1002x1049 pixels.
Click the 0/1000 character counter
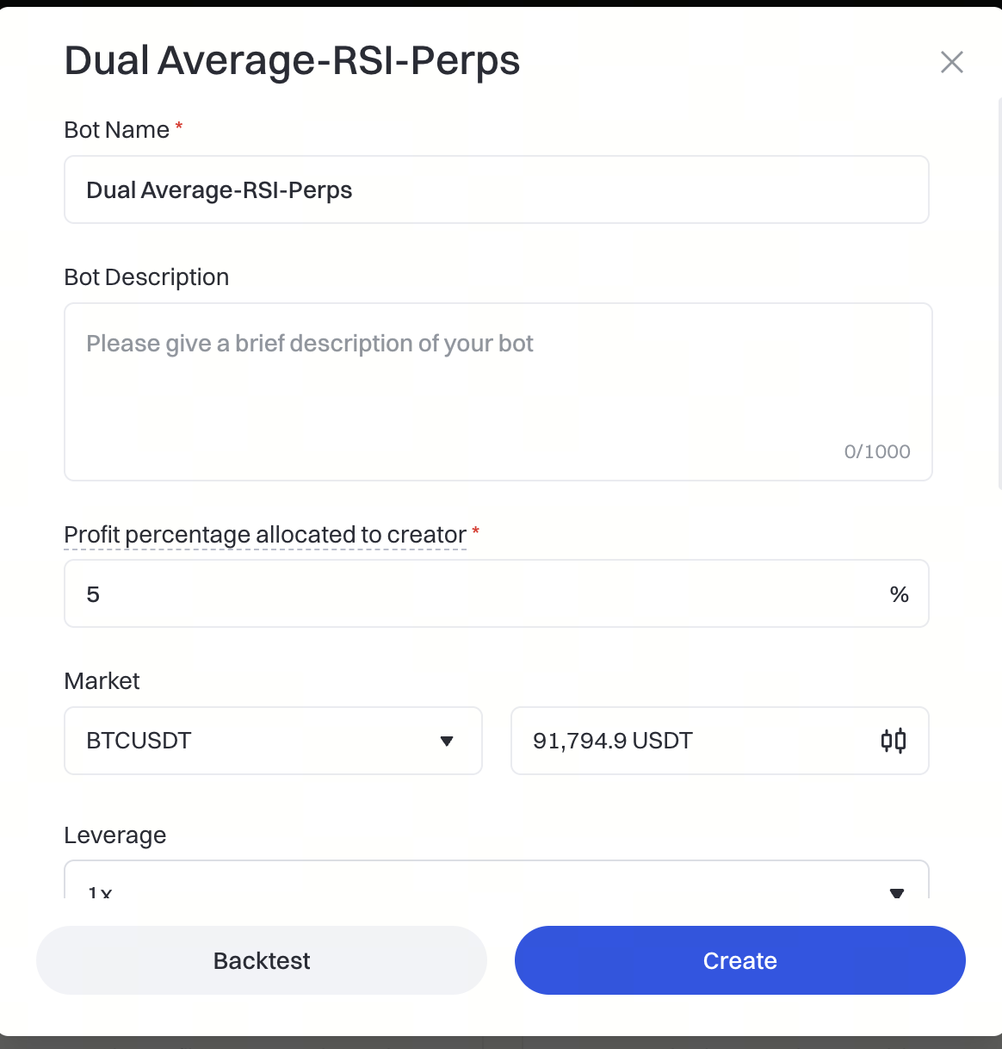[876, 451]
